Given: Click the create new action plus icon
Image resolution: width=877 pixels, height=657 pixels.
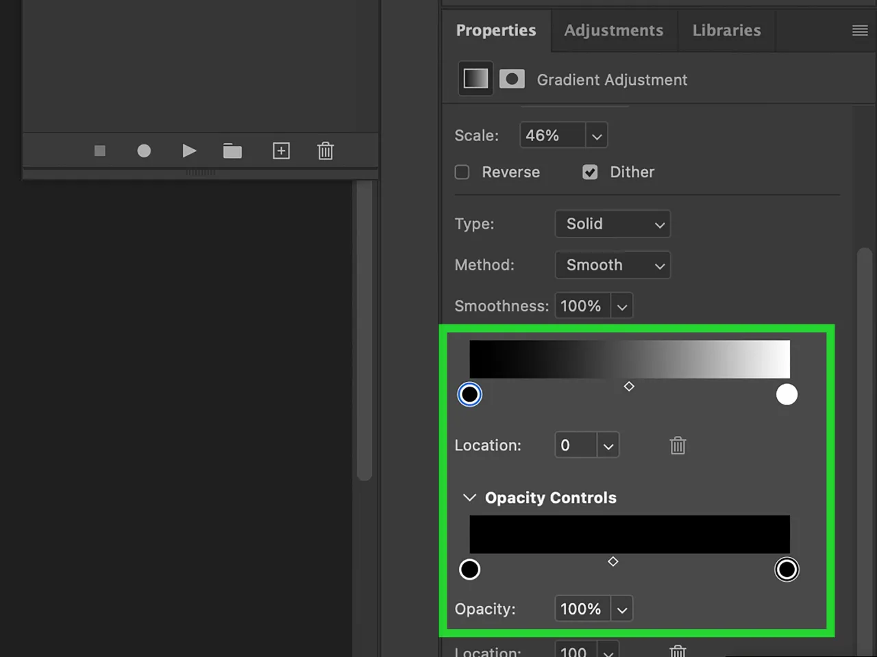Looking at the screenshot, I should click(x=281, y=151).
